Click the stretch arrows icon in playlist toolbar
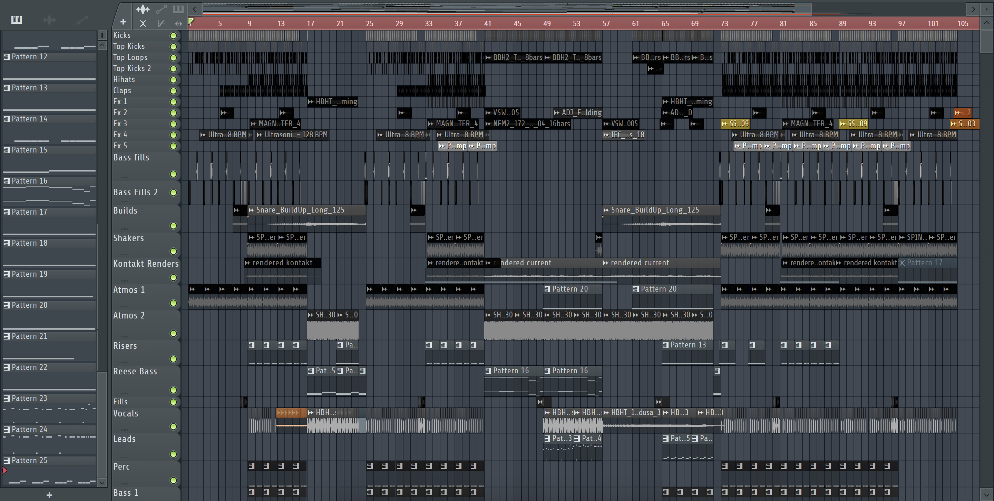The height and width of the screenshot is (501, 994). 178,23
